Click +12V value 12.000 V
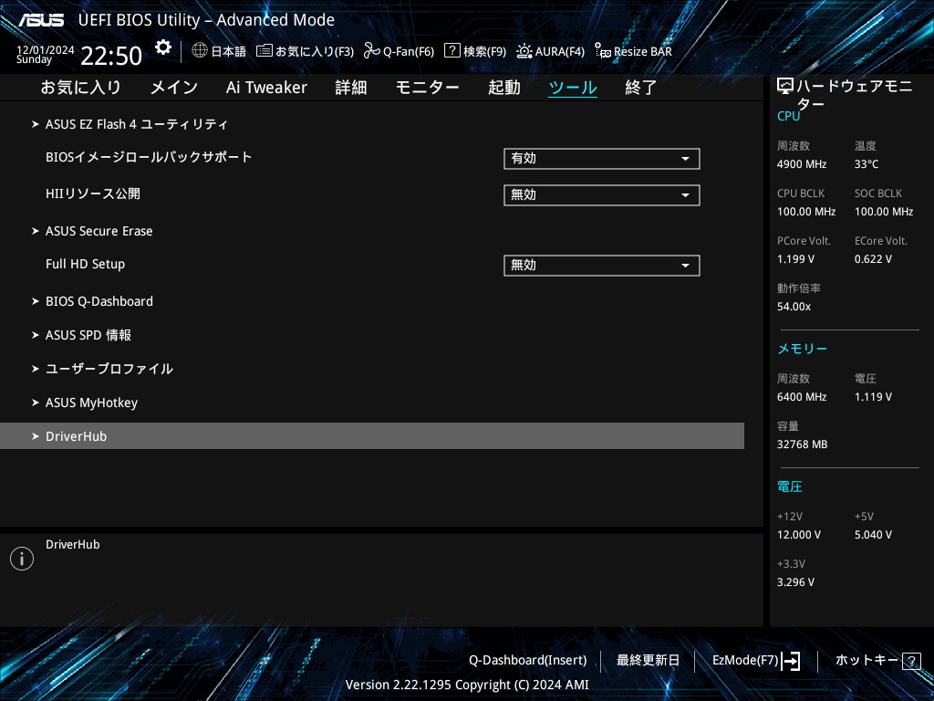 [x=799, y=534]
